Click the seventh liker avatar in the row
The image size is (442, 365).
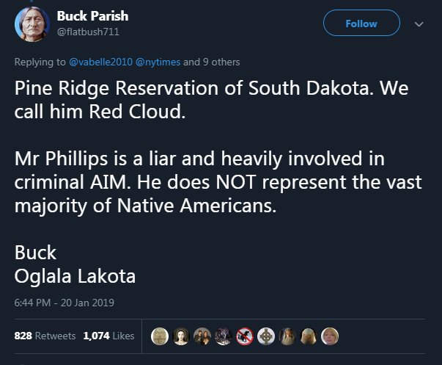coord(287,336)
